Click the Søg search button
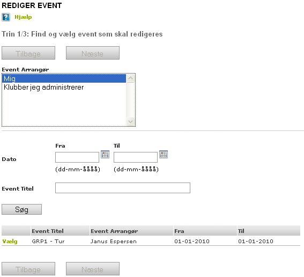 click(21, 209)
